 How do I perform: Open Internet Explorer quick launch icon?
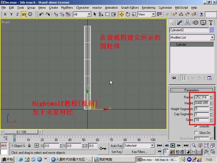(21, 160)
